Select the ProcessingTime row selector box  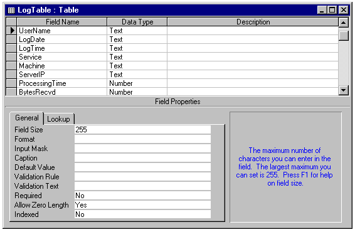point(11,83)
